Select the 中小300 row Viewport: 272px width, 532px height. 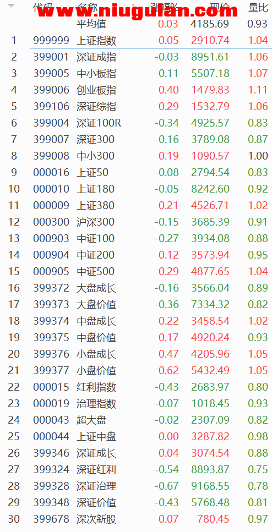click(x=136, y=156)
